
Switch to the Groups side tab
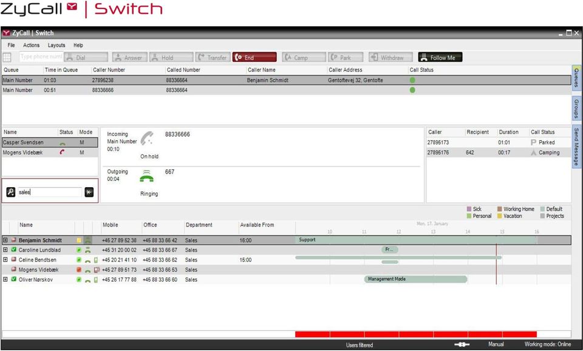coord(577,108)
